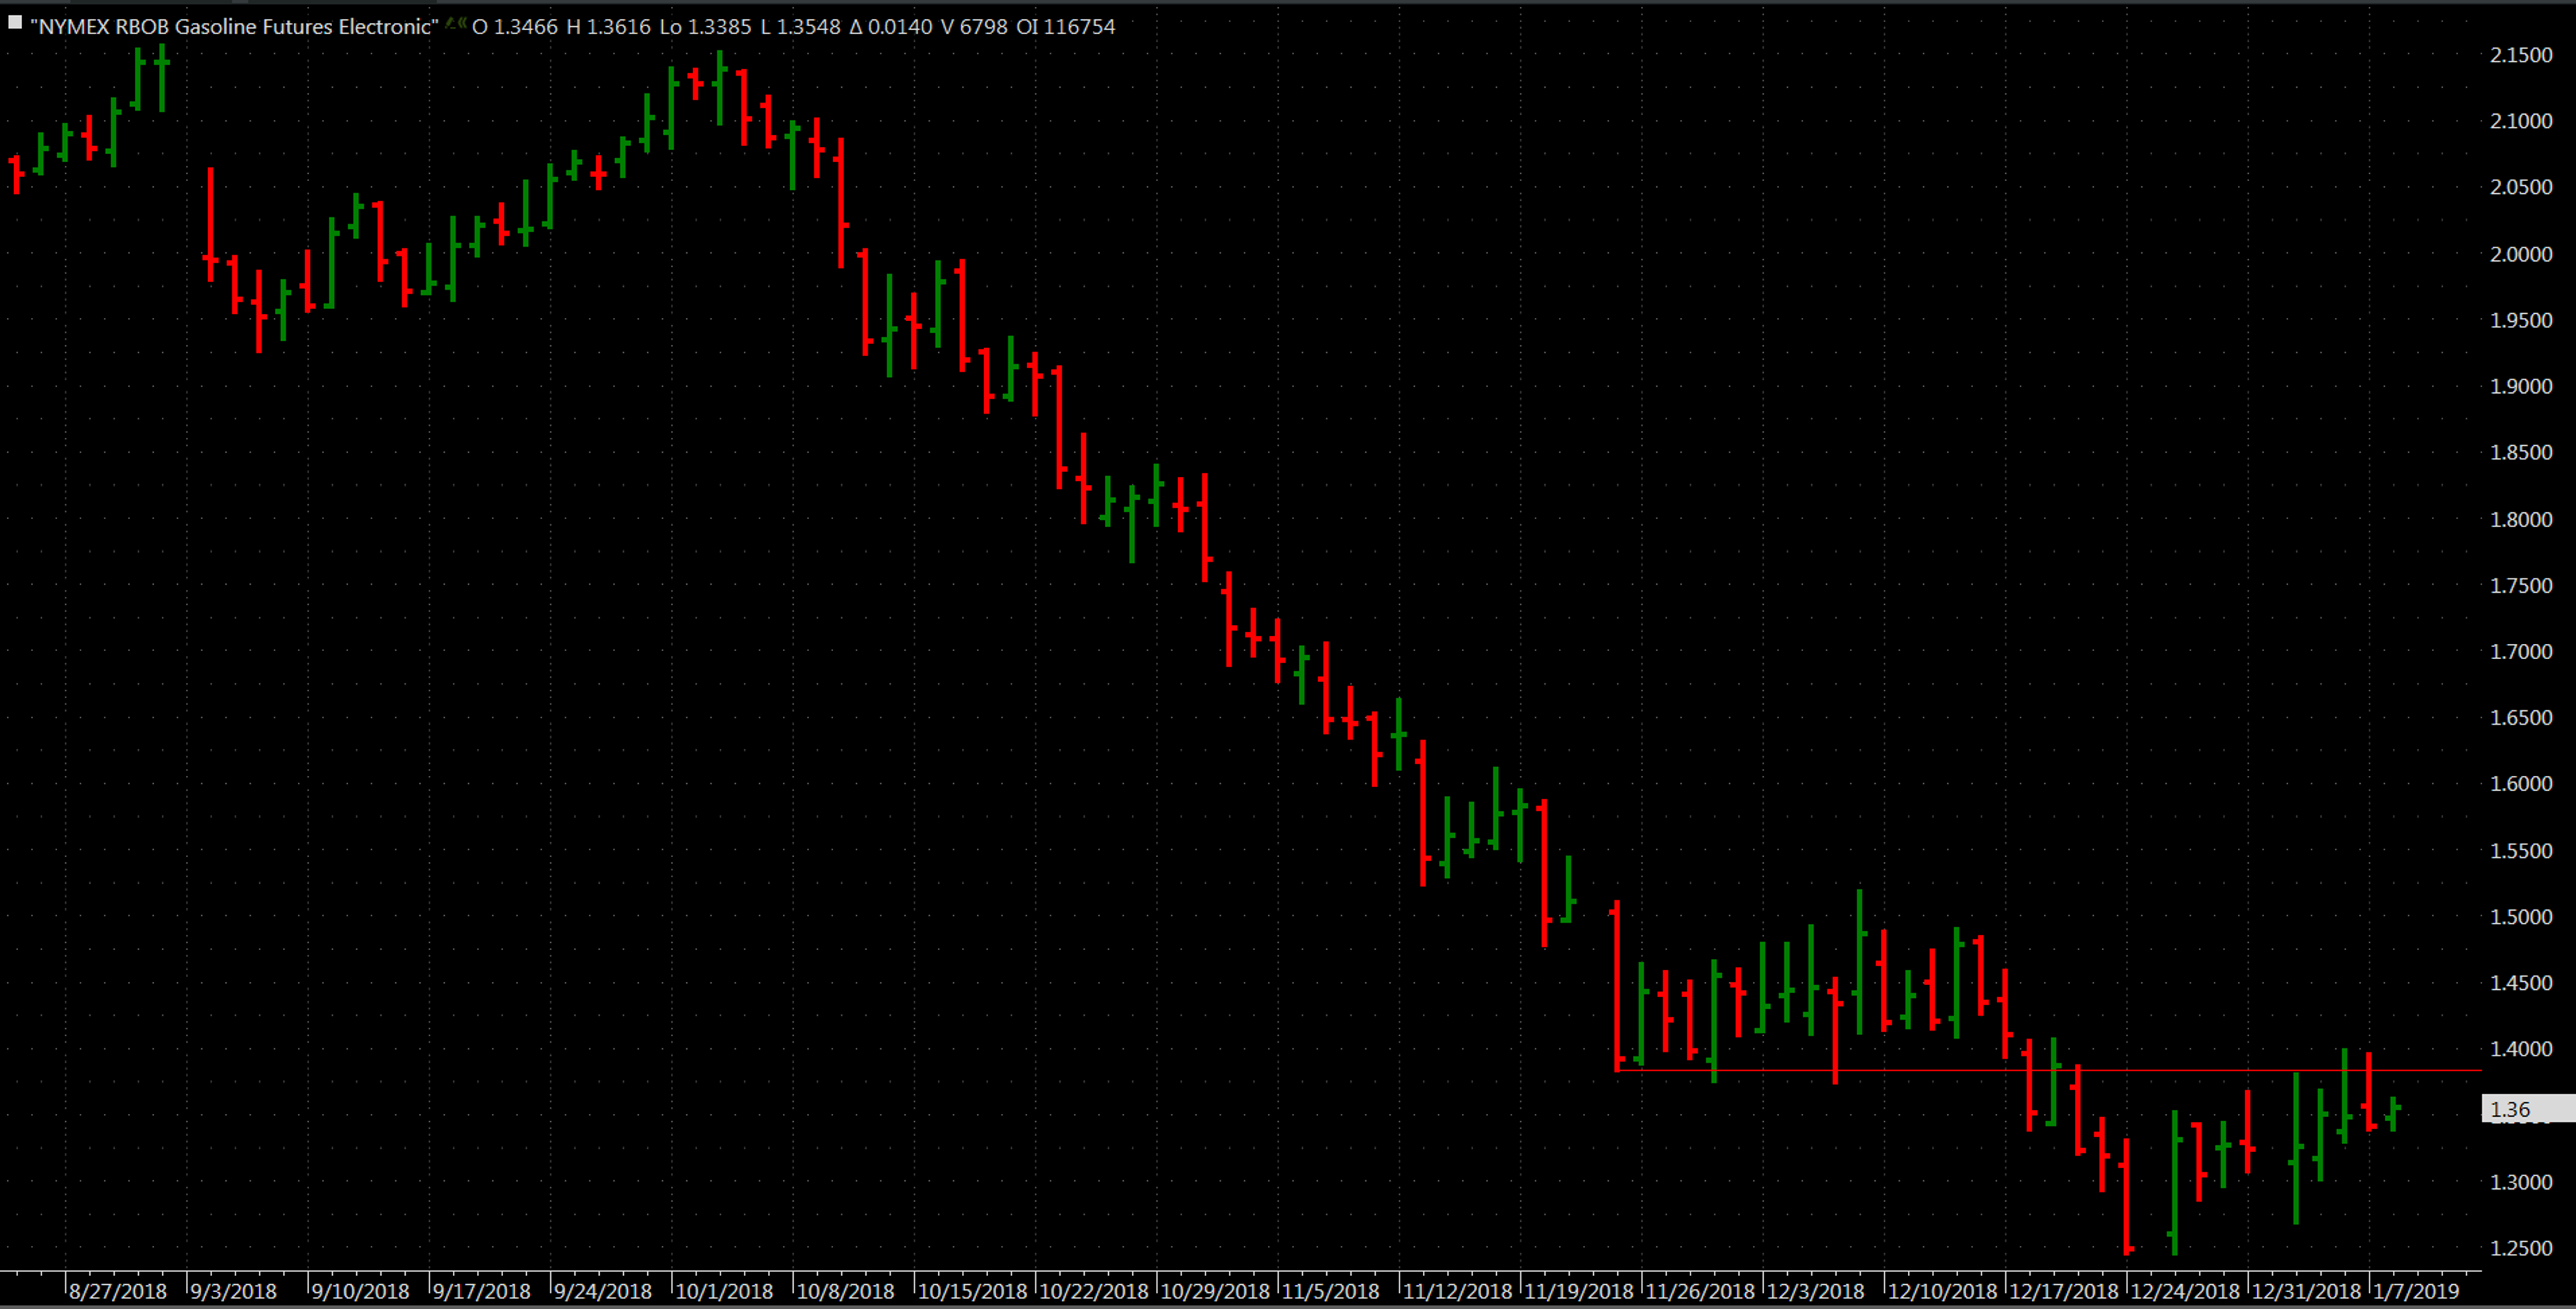This screenshot has height=1309, width=2576.
Task: Click the 2.1000 price axis label
Action: pos(2521,122)
